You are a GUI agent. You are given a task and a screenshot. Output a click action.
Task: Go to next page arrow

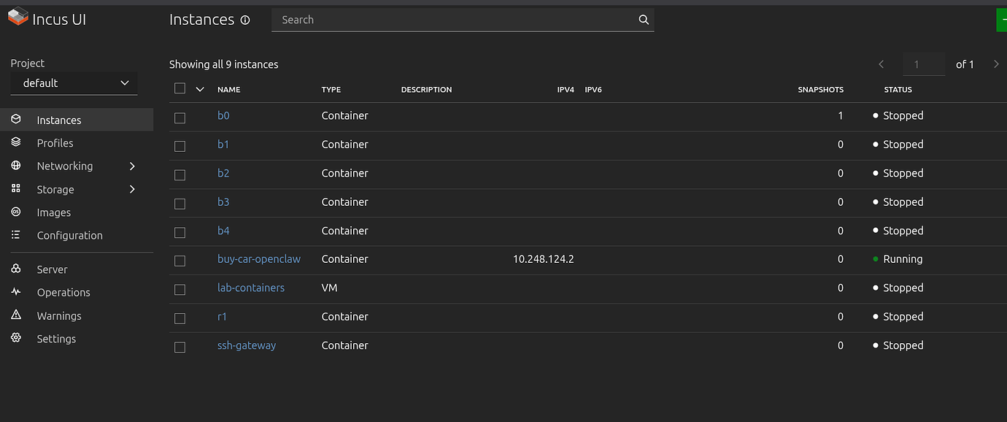point(996,64)
